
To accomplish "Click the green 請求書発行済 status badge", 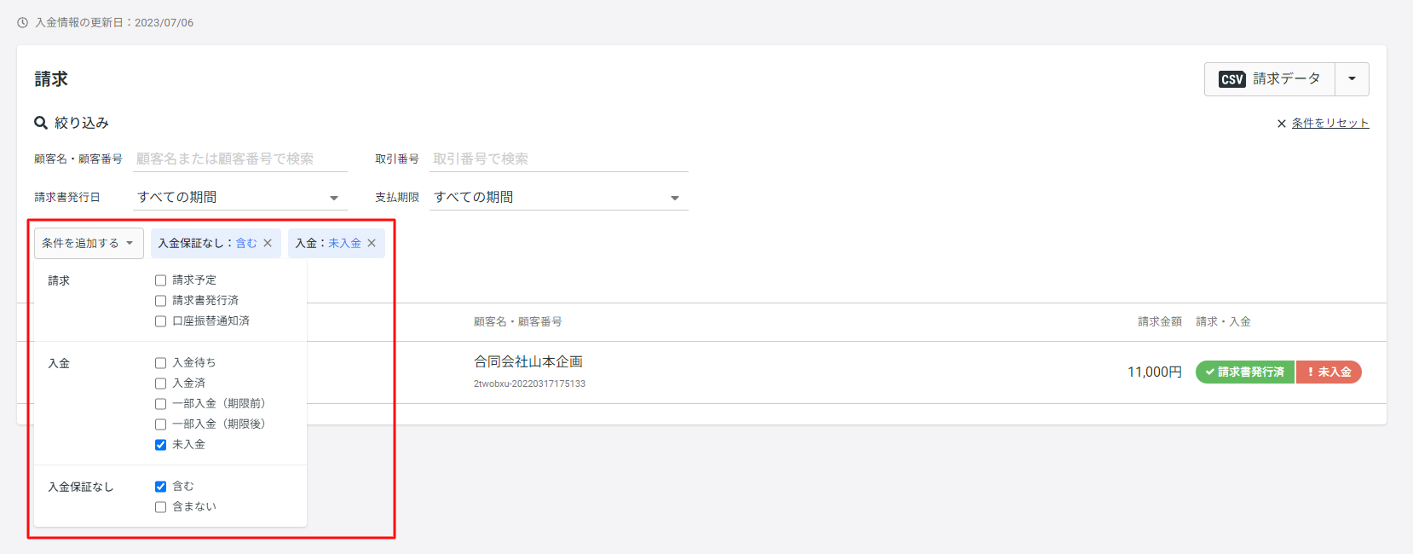I will [x=1245, y=372].
